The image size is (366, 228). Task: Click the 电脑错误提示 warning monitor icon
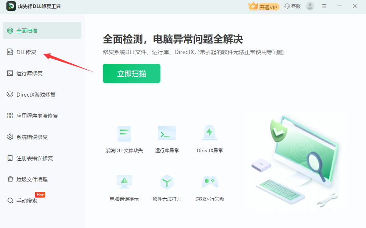tap(124, 182)
